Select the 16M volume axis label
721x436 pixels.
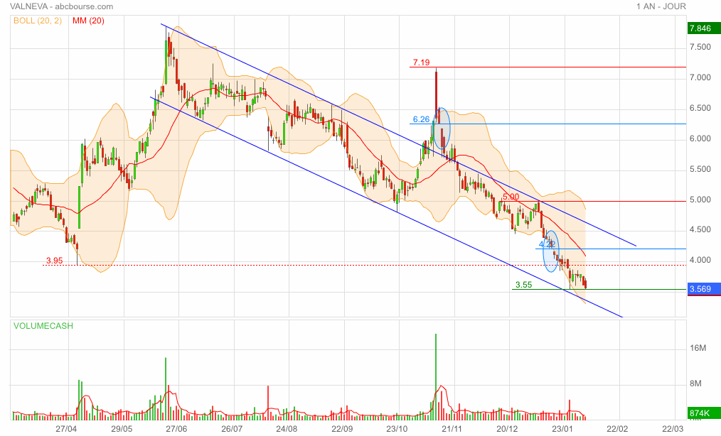tap(698, 348)
